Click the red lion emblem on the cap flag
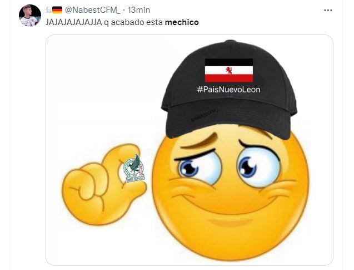Viewport: 354px width, 270px height. [229, 70]
